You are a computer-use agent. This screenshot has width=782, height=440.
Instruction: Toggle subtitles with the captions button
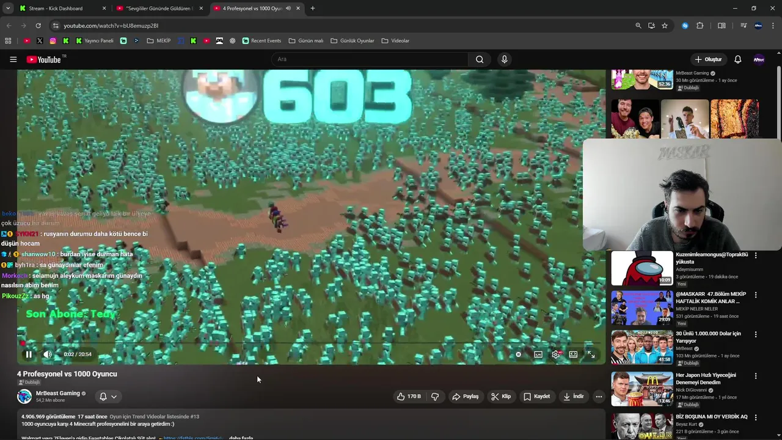click(538, 354)
